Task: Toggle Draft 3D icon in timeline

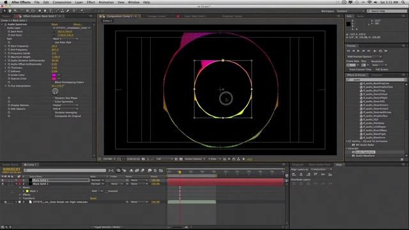Action: 125,171
